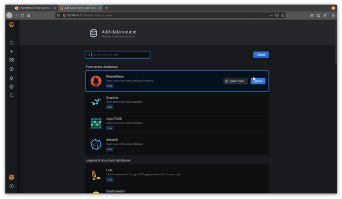Open the browser Library icon
342x199 pixels.
pos(312,15)
